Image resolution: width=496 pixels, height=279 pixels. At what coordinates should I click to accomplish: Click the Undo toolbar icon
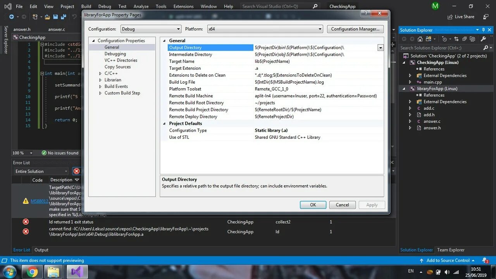coord(74,17)
